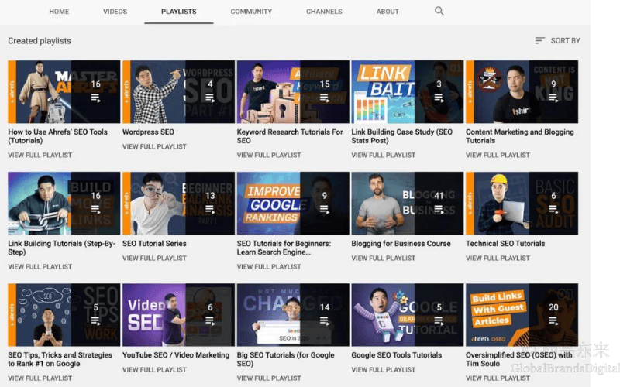Viewport: 620px width, 387px height.
Task: Click playlist icon on Blogging for Business thumbnail
Action: pos(439,209)
